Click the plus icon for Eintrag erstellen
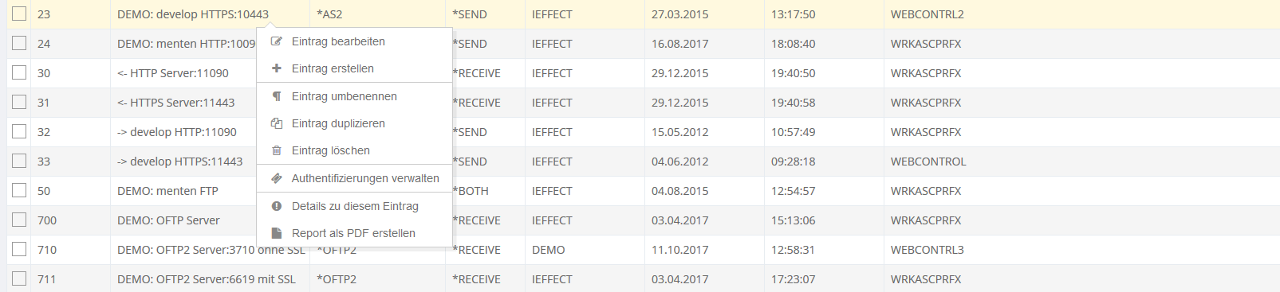The width and height of the screenshot is (1280, 292). (277, 68)
